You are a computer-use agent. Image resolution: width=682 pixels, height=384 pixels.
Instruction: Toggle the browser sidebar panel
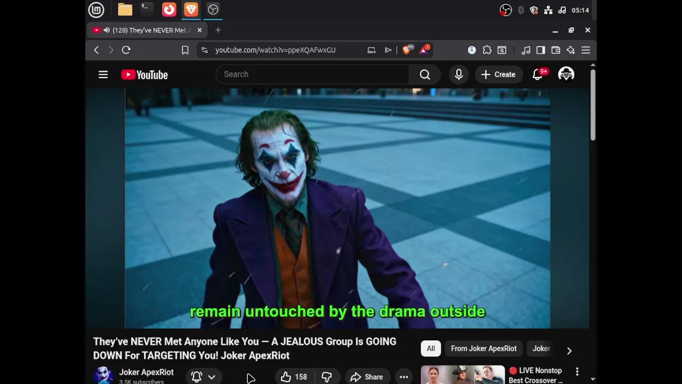(x=541, y=50)
